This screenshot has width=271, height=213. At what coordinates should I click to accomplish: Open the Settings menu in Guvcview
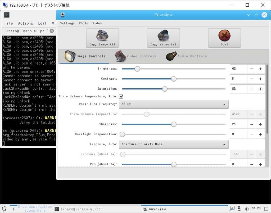pyautogui.click(x=67, y=23)
